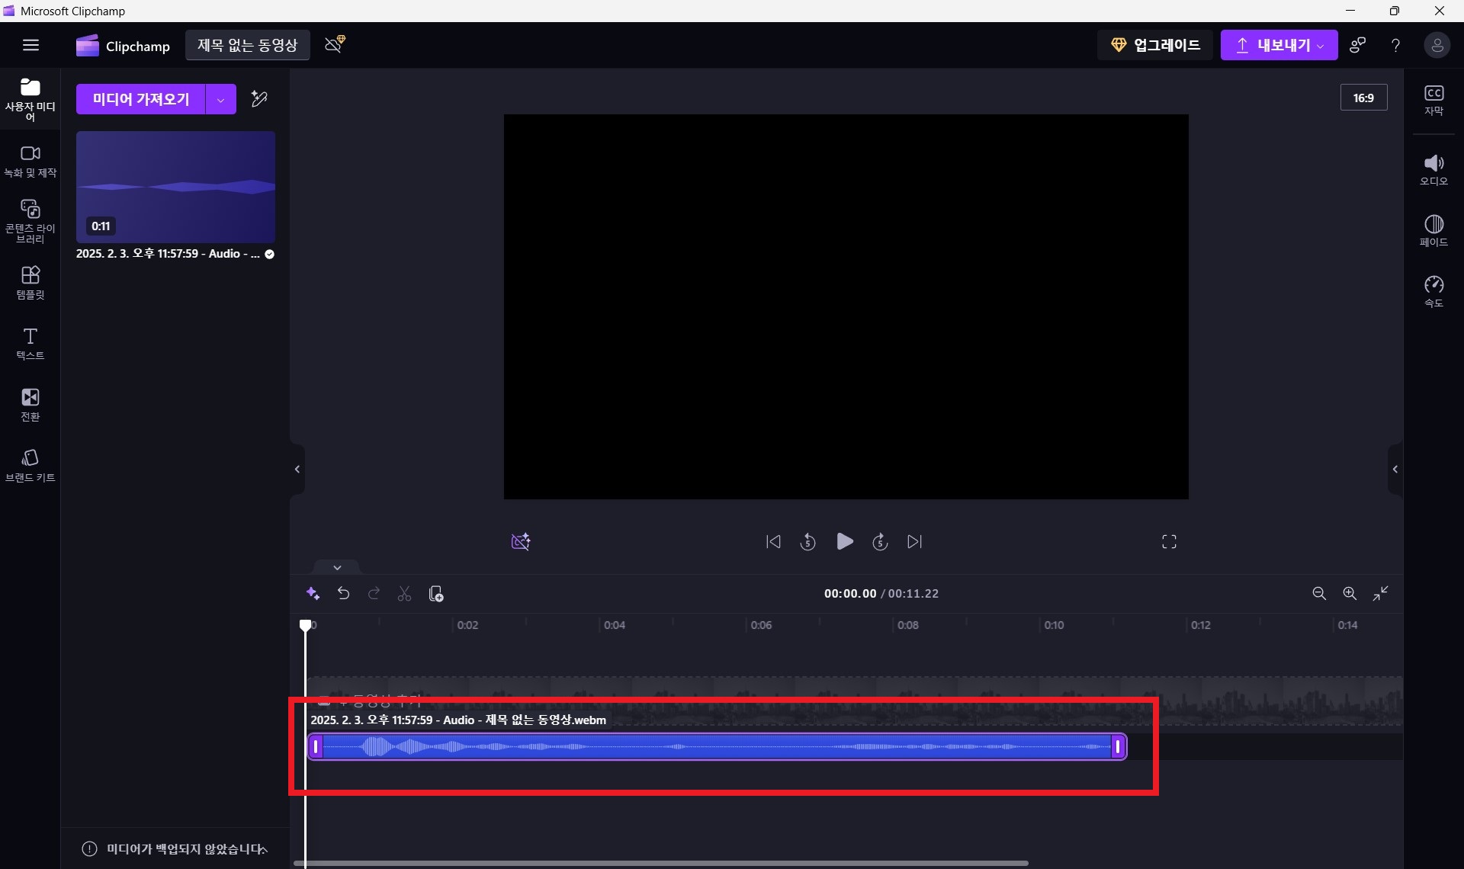Image resolution: width=1464 pixels, height=869 pixels.
Task: Open the hamburger main menu
Action: click(30, 45)
